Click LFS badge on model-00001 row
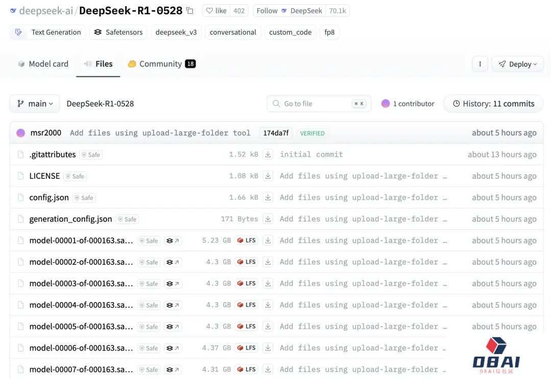The height and width of the screenshot is (379, 551). tap(246, 240)
